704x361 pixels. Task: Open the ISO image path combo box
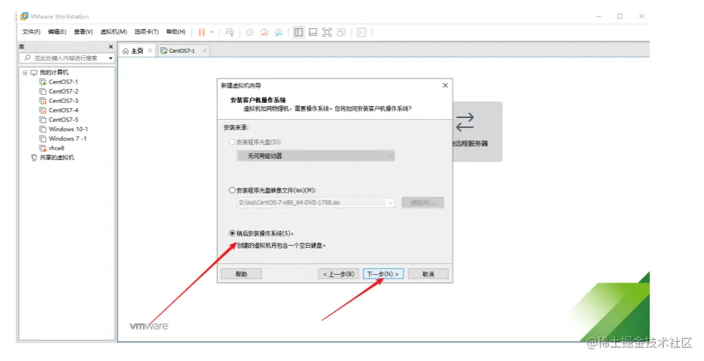point(315,202)
